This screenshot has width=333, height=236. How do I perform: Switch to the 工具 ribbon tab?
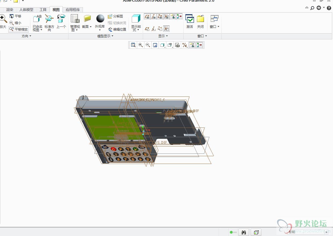pos(43,10)
